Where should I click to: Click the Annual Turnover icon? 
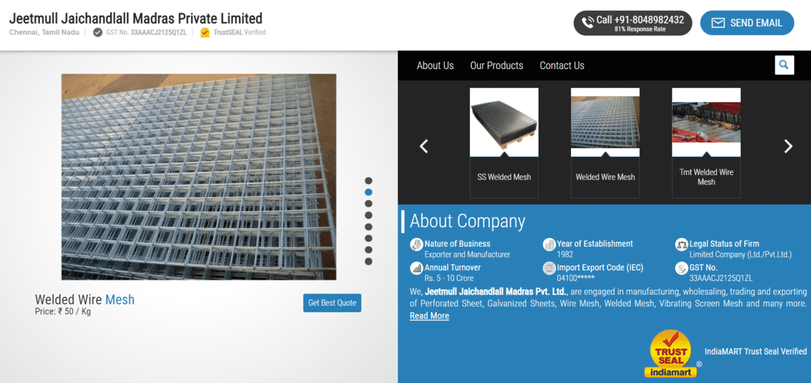click(416, 268)
